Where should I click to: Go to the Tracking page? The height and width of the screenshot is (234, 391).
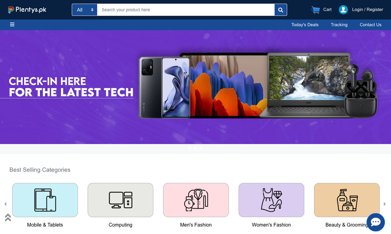coord(339,25)
